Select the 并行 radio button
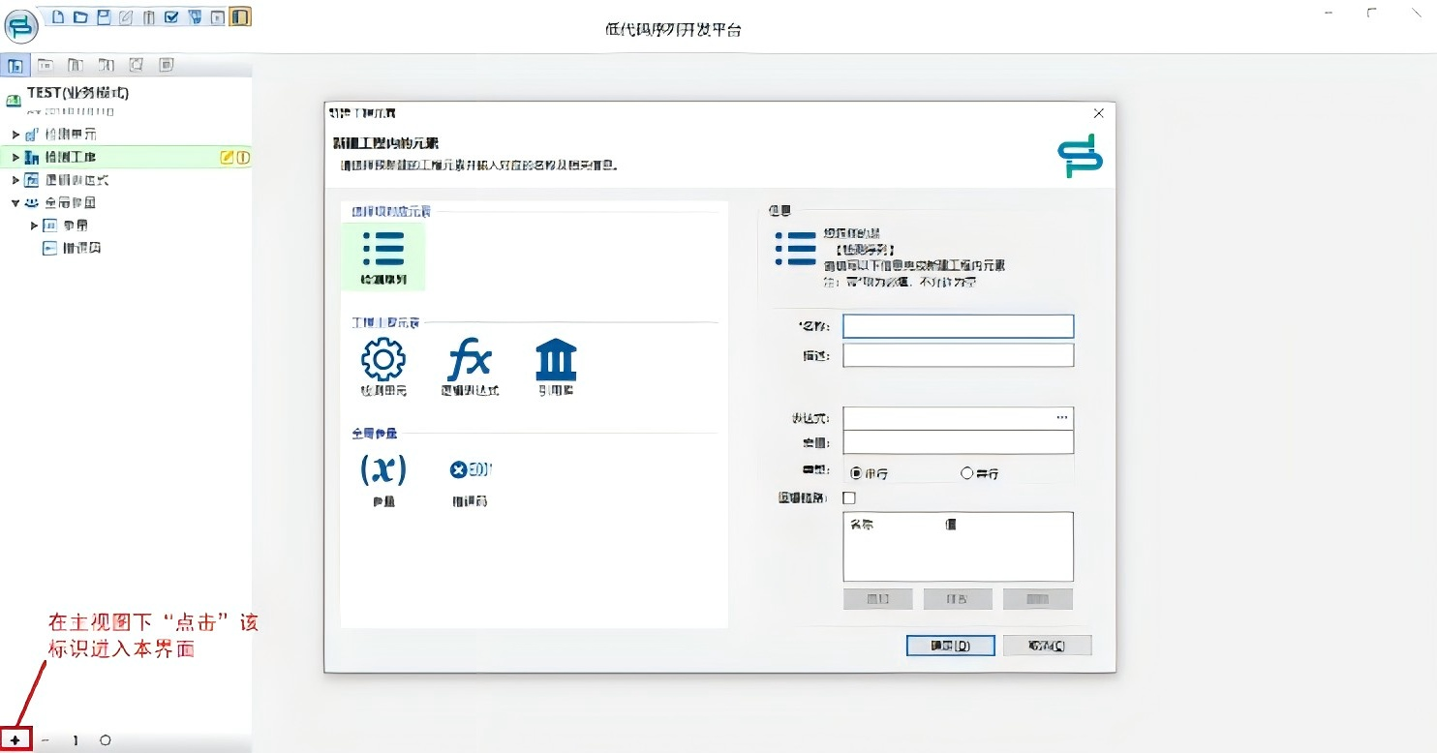 pyautogui.click(x=966, y=473)
